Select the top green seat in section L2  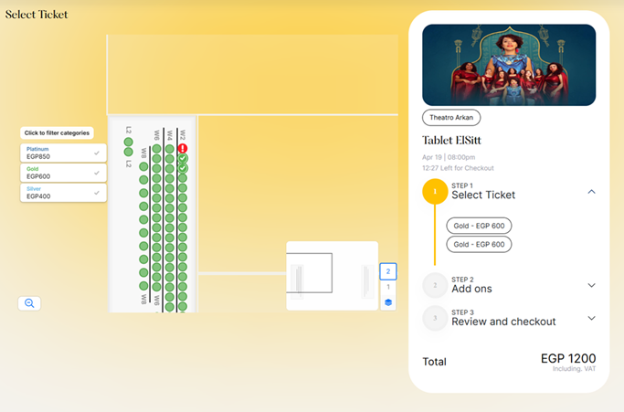pyautogui.click(x=128, y=143)
